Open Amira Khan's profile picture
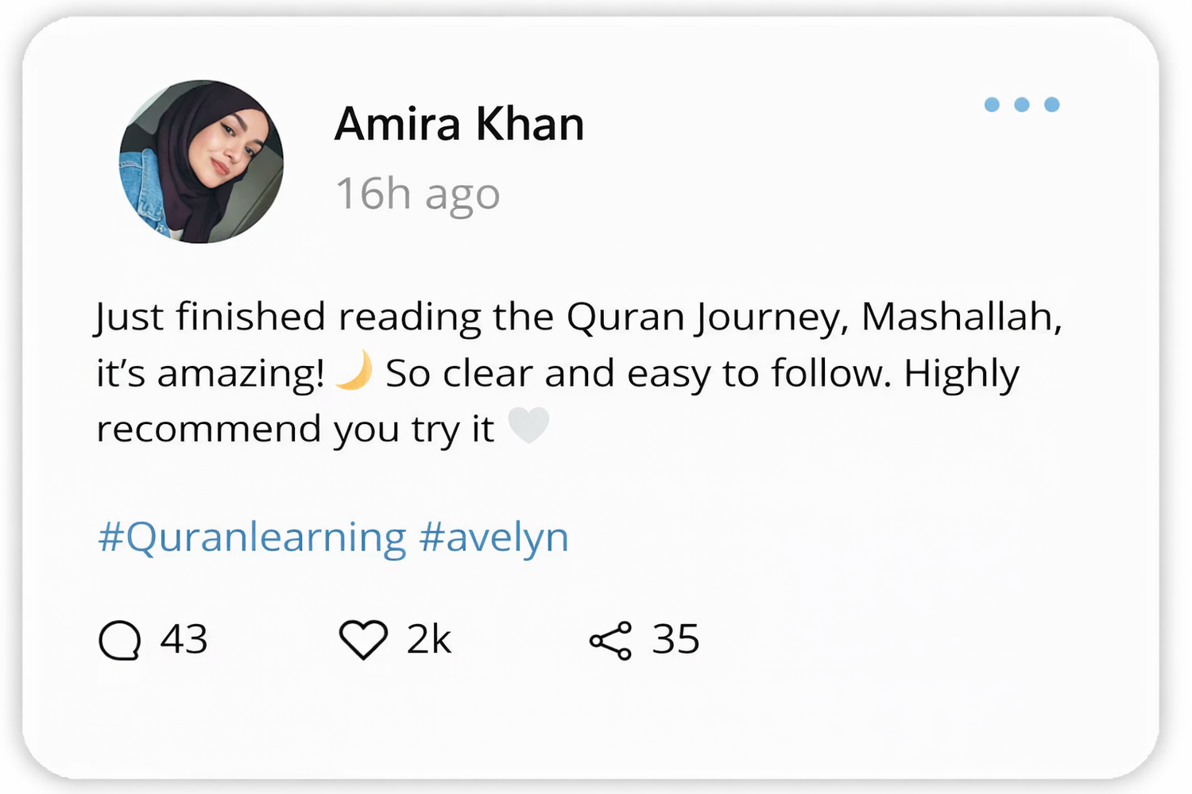This screenshot has width=1192, height=794. [201, 161]
